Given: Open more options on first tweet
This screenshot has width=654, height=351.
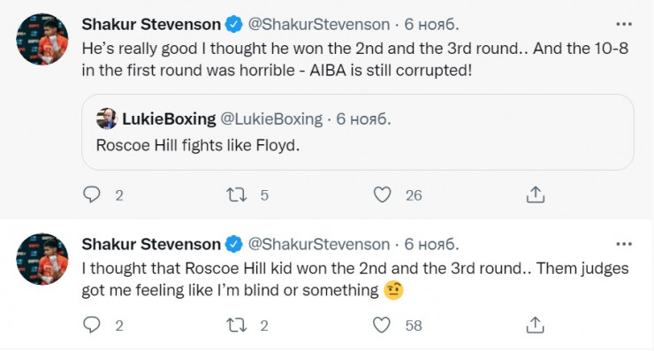Looking at the screenshot, I should click(624, 24).
